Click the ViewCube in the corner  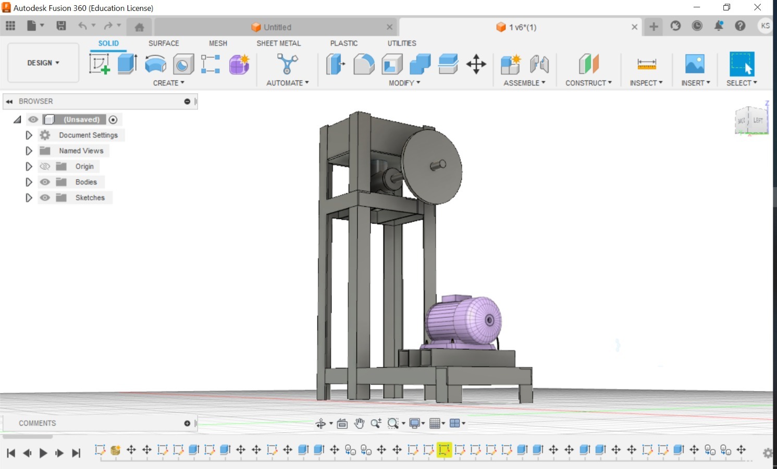(x=751, y=120)
